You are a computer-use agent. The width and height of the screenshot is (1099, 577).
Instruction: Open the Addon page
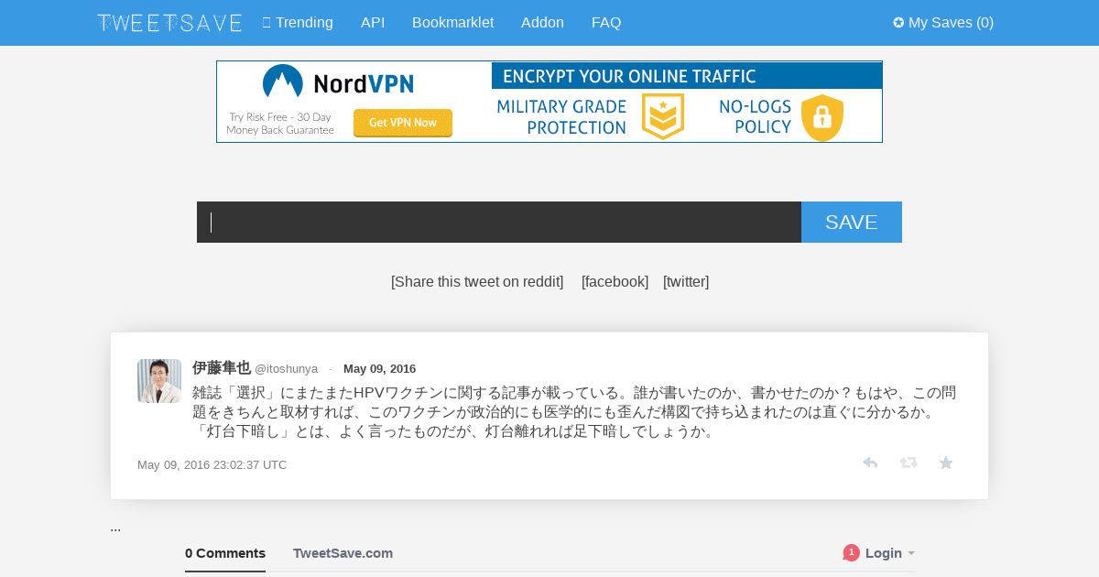pyautogui.click(x=542, y=23)
